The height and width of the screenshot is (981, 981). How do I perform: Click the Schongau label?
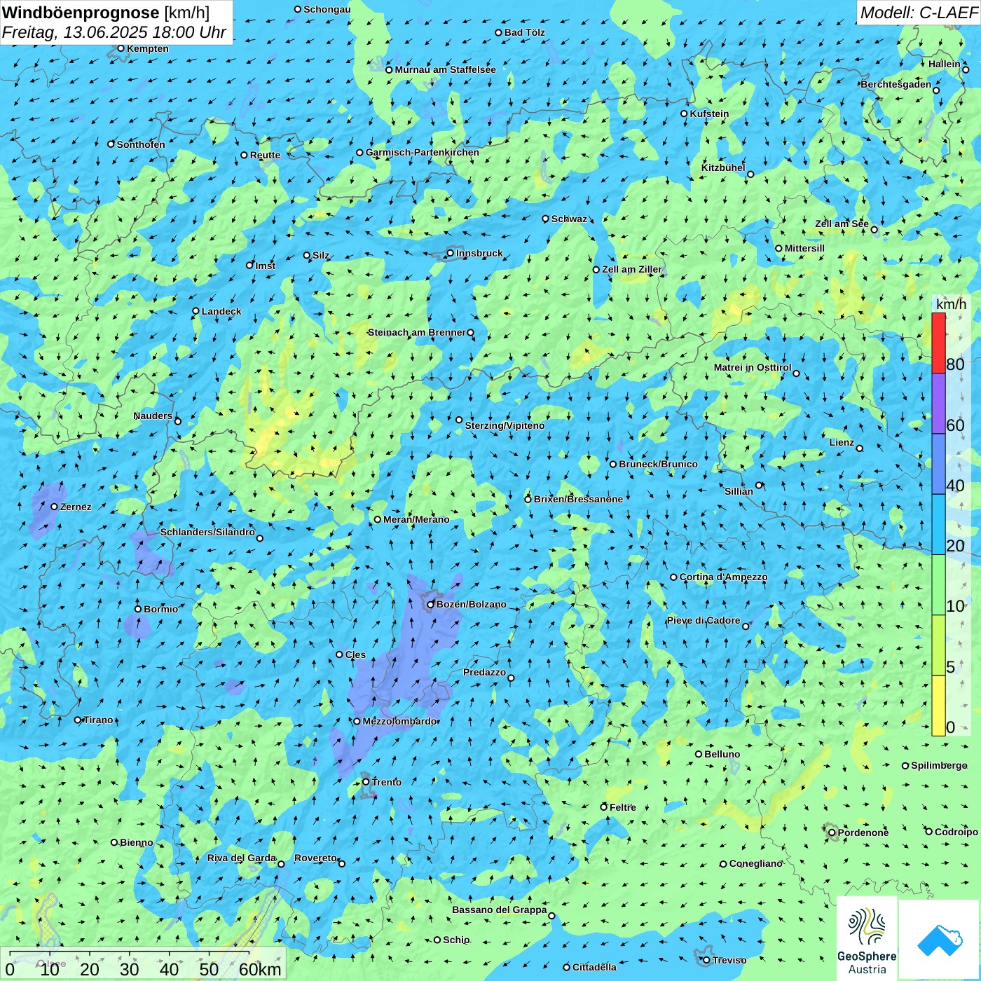pos(327,9)
